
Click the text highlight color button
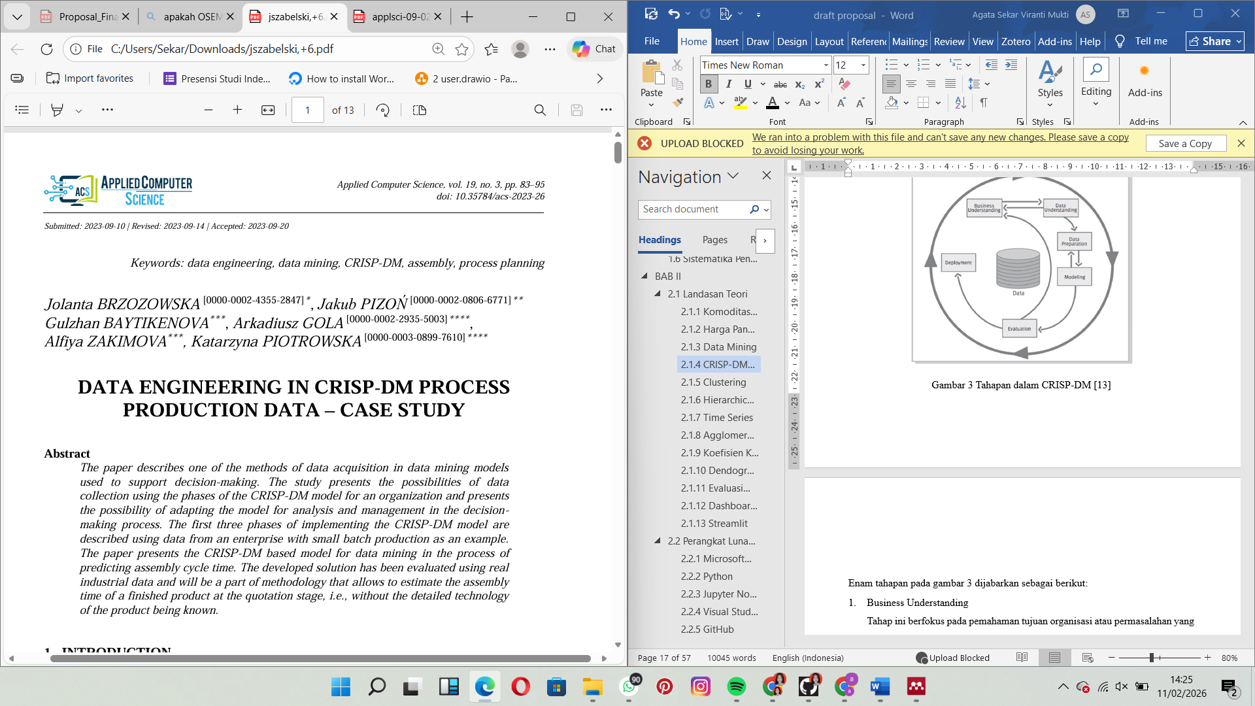(740, 103)
